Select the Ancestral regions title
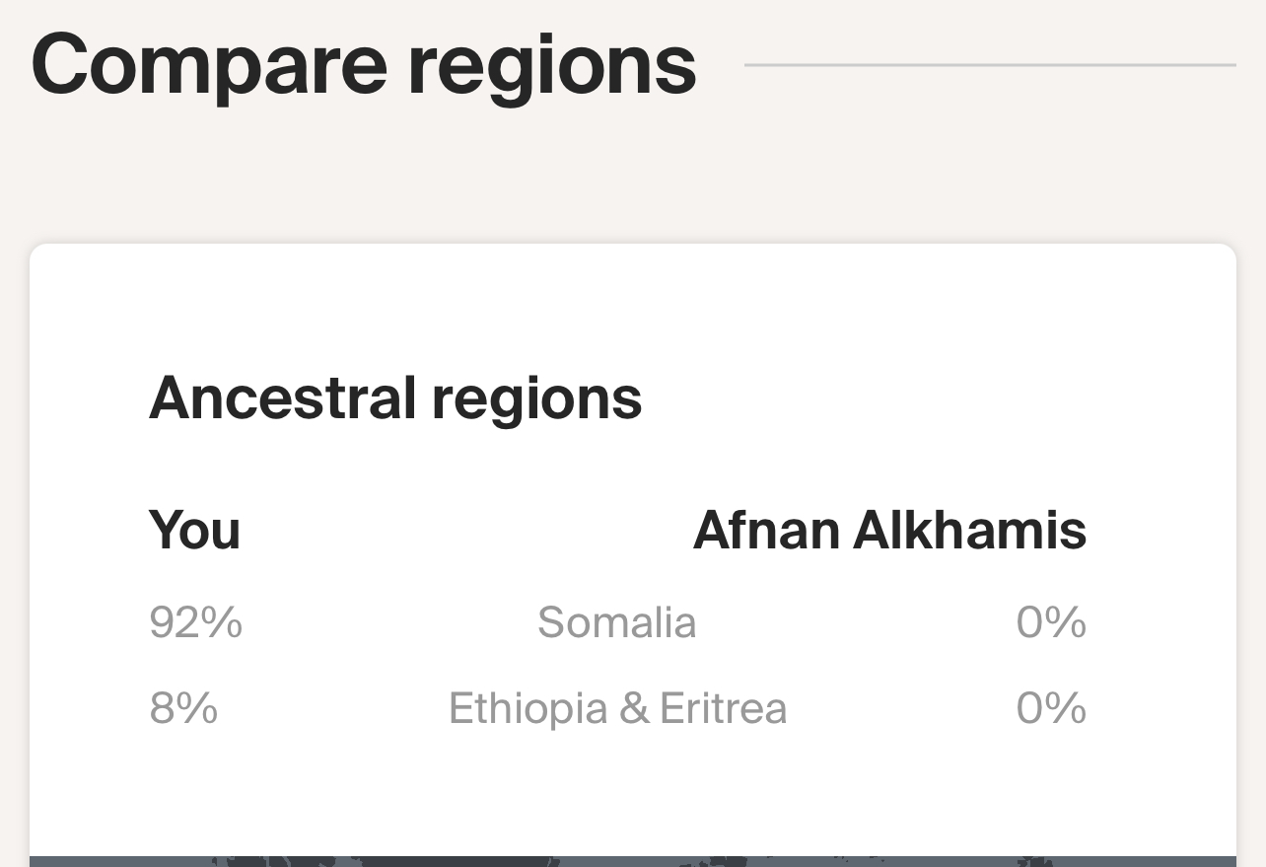 [395, 398]
